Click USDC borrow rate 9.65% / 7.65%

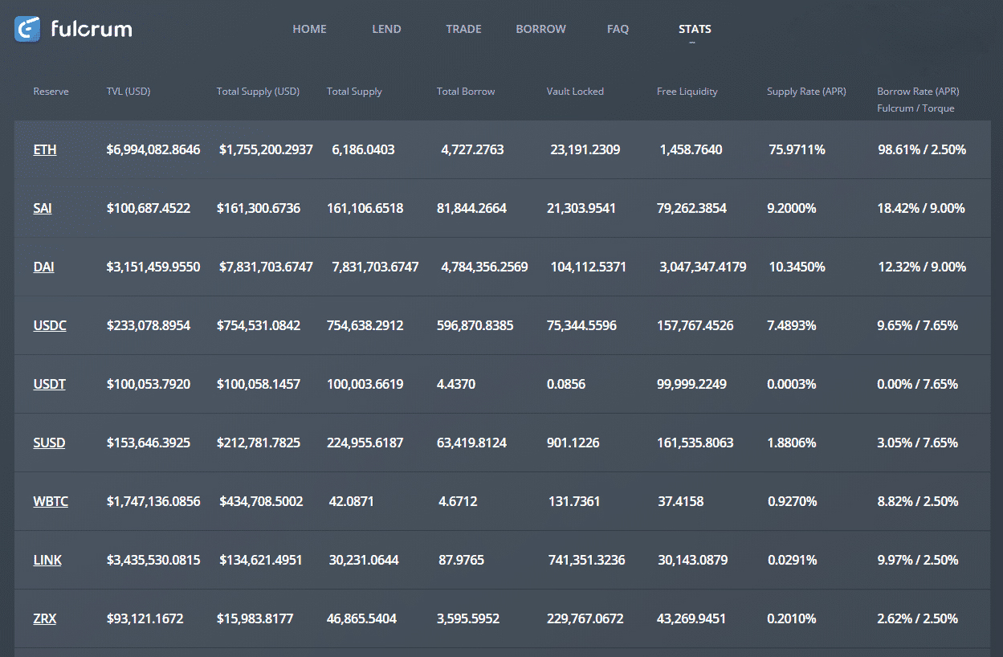tap(918, 325)
